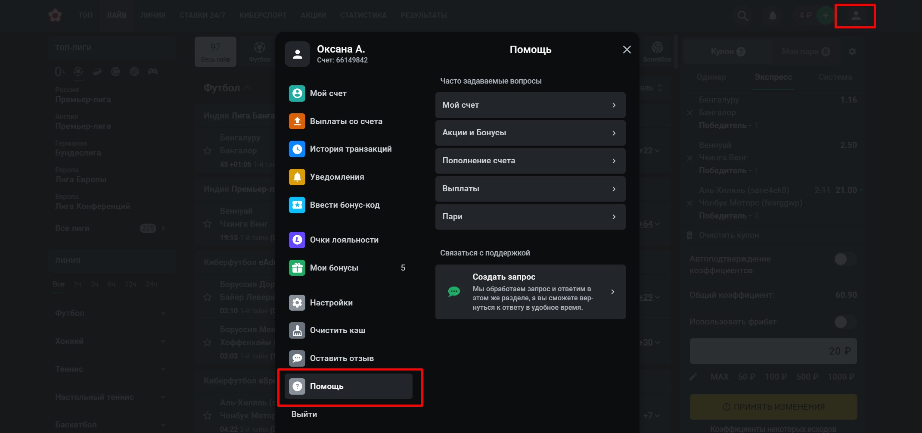This screenshot has height=433, width=922.
Task: Click Создать запрос to contact support
Action: (x=530, y=292)
